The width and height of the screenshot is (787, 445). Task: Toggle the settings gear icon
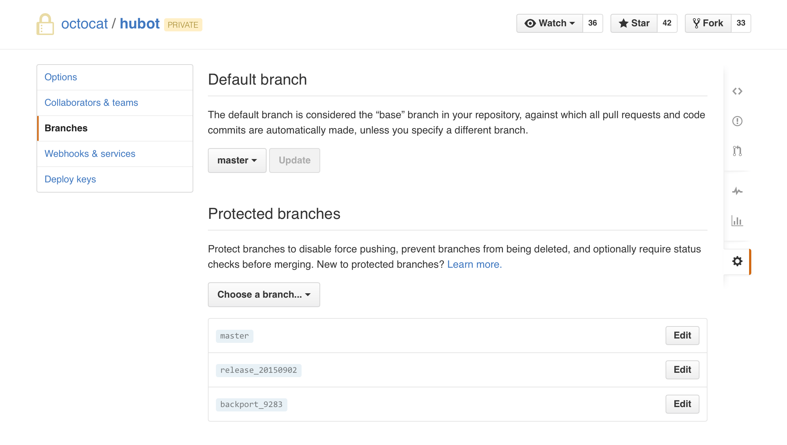click(737, 261)
